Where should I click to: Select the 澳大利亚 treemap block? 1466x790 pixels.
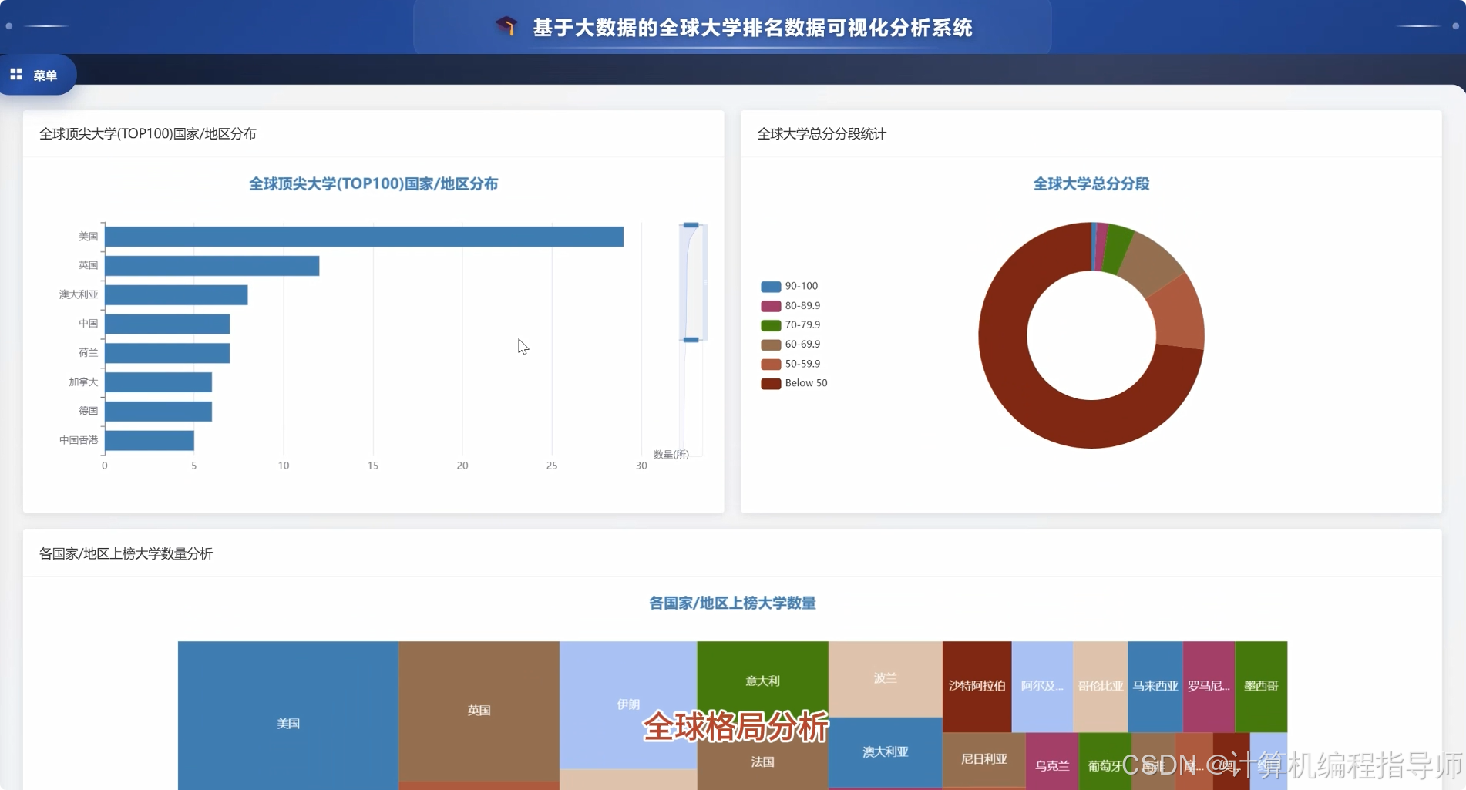[885, 751]
